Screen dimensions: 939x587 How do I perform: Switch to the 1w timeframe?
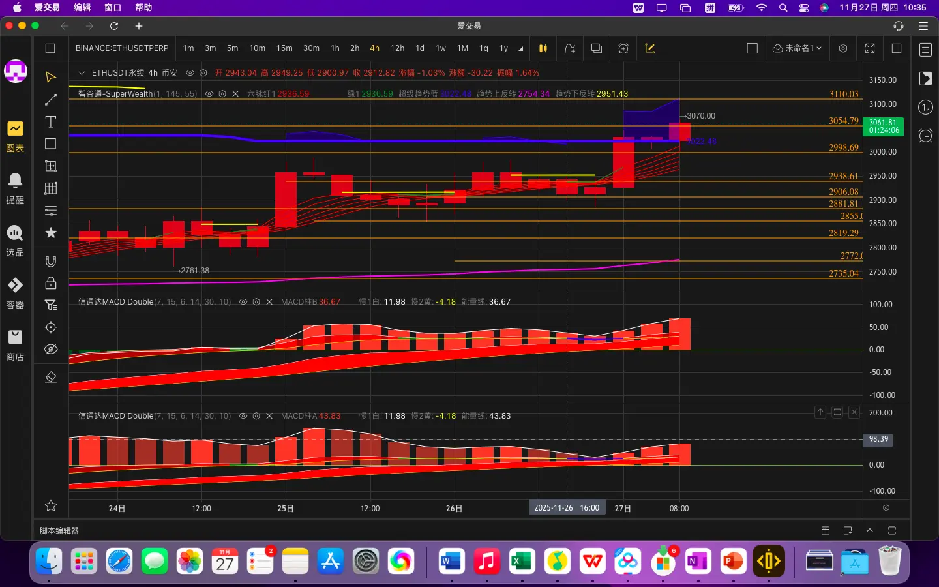pyautogui.click(x=441, y=48)
